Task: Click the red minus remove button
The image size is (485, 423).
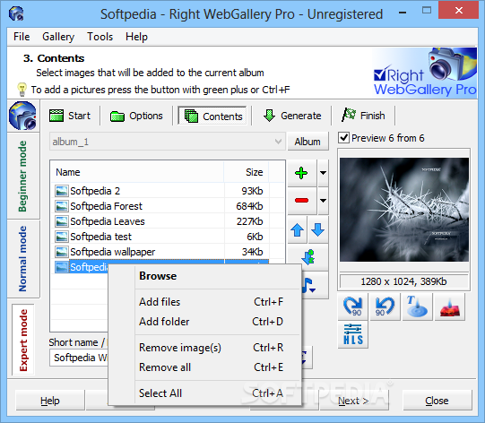Action: coord(301,201)
